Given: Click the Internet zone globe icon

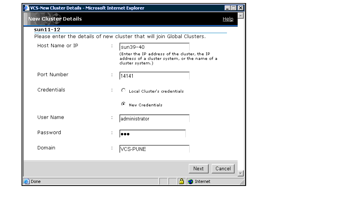Looking at the screenshot, I should pyautogui.click(x=190, y=181).
